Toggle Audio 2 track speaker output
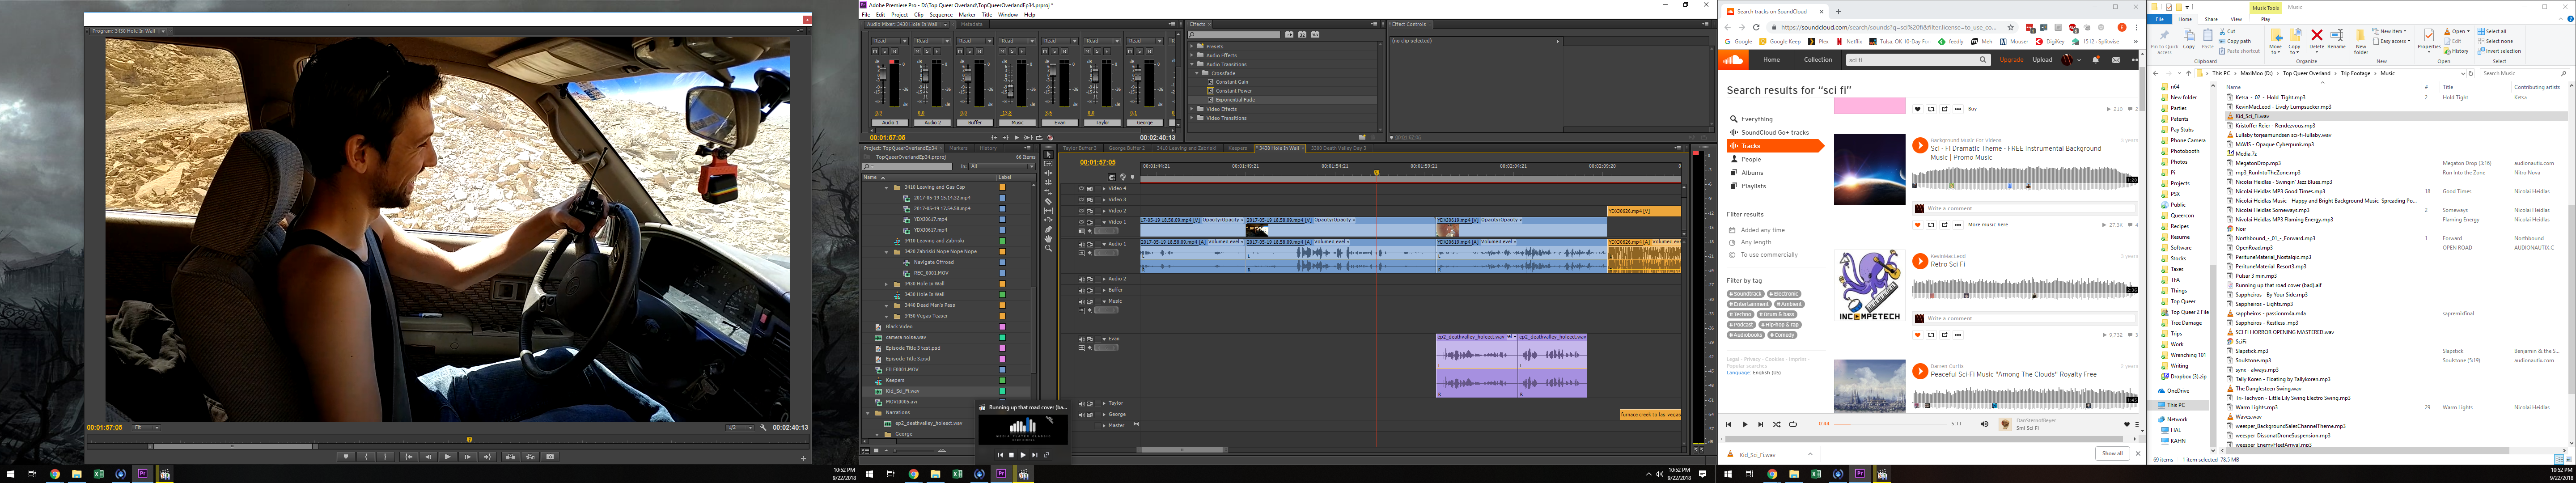 1082,279
